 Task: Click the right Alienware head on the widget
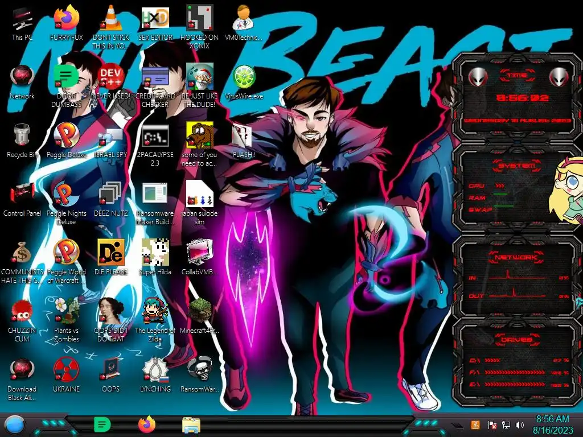coord(559,77)
